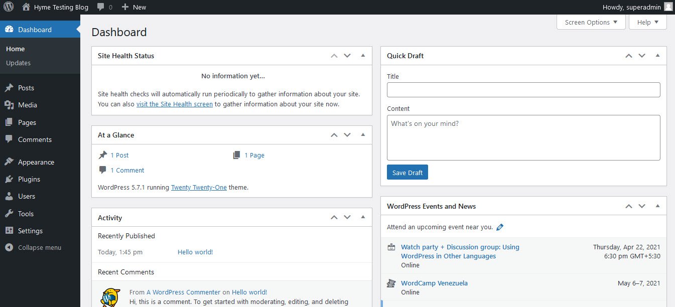Collapse the WordPress Events and News panel
The image size is (675, 307).
(x=657, y=206)
